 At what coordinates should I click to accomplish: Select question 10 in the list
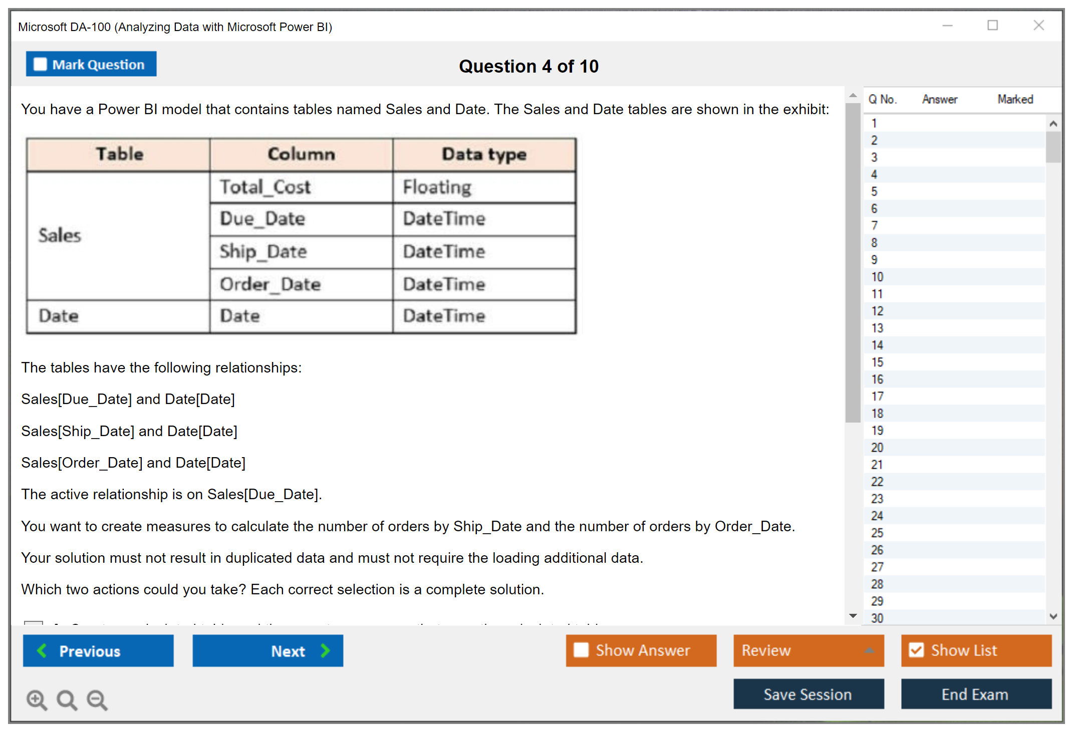877,277
